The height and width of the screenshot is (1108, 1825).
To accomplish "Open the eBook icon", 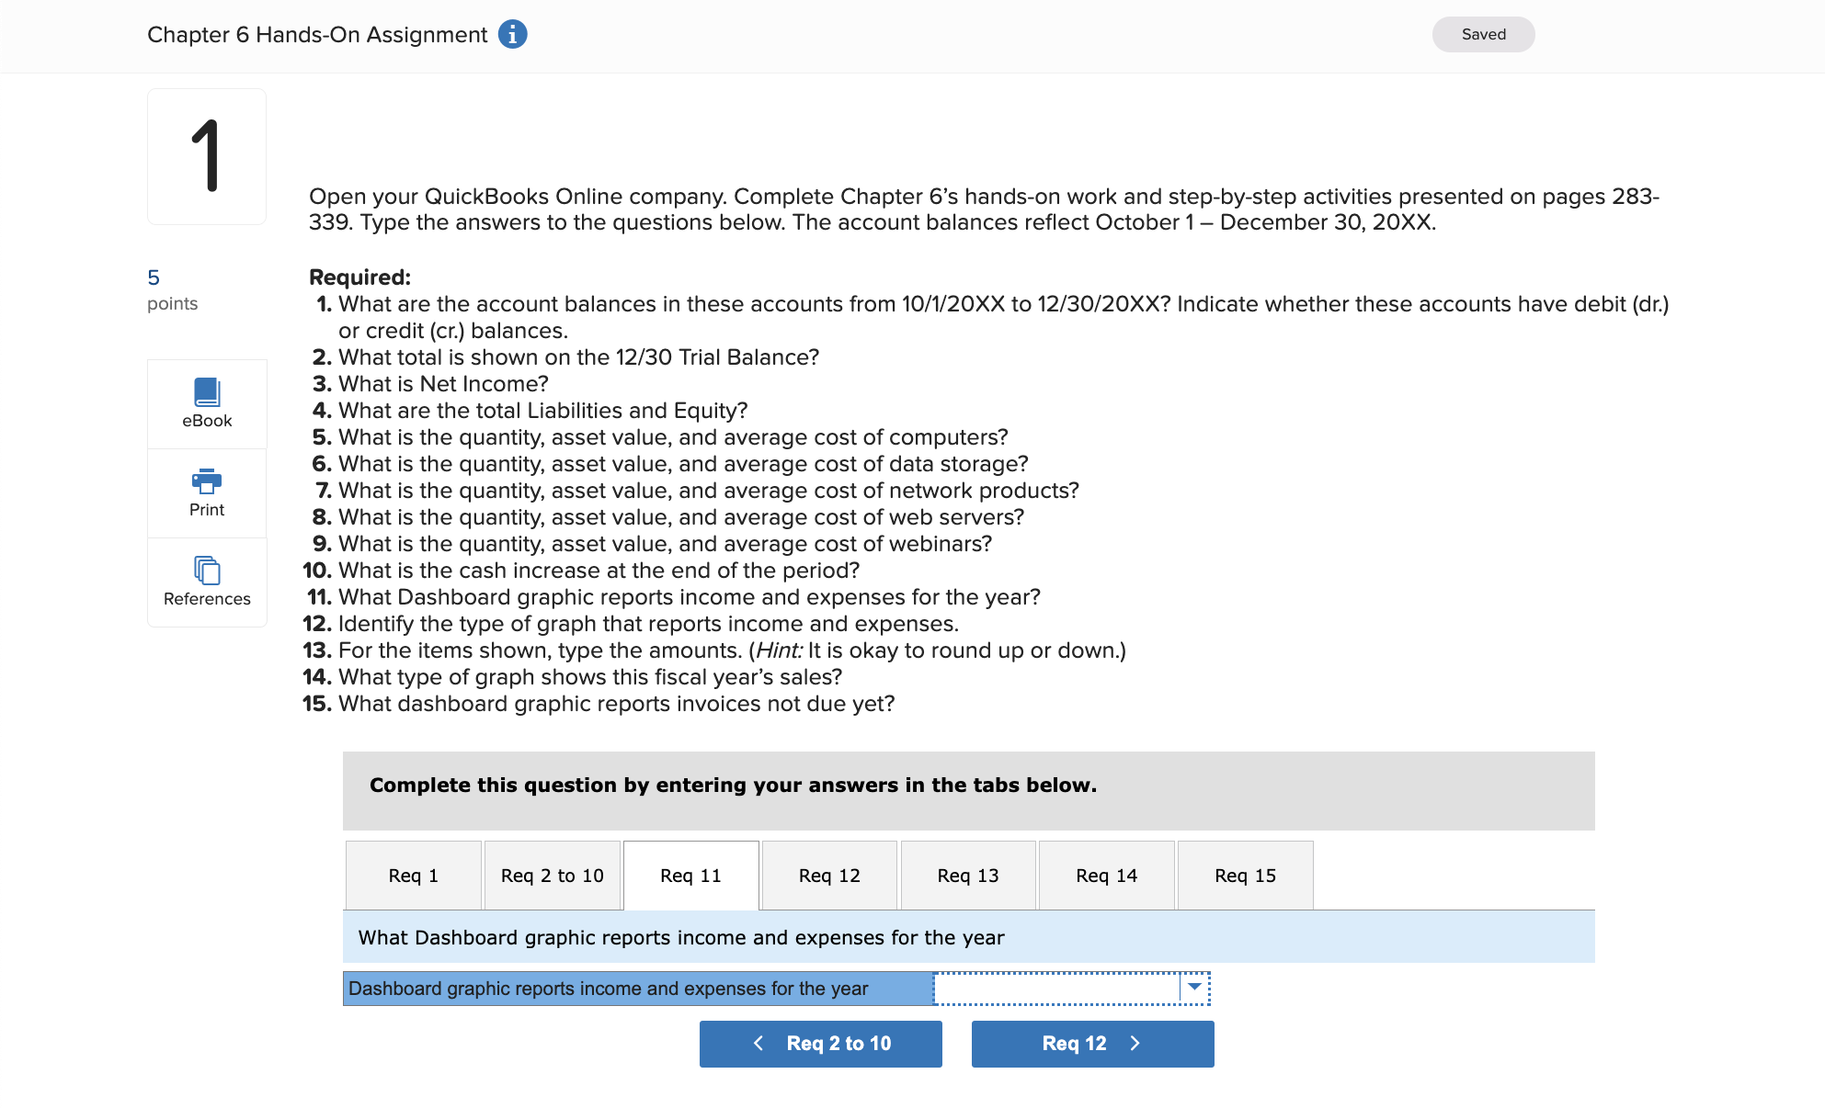I will [x=207, y=392].
